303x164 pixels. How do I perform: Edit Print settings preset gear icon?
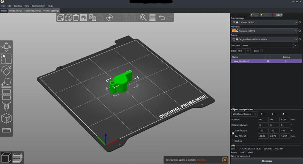pyautogui.click(x=300, y=22)
